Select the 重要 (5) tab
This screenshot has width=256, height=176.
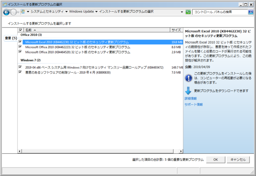tap(11, 38)
